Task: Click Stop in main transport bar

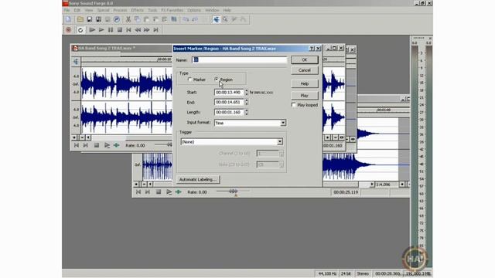Action: 120,30
